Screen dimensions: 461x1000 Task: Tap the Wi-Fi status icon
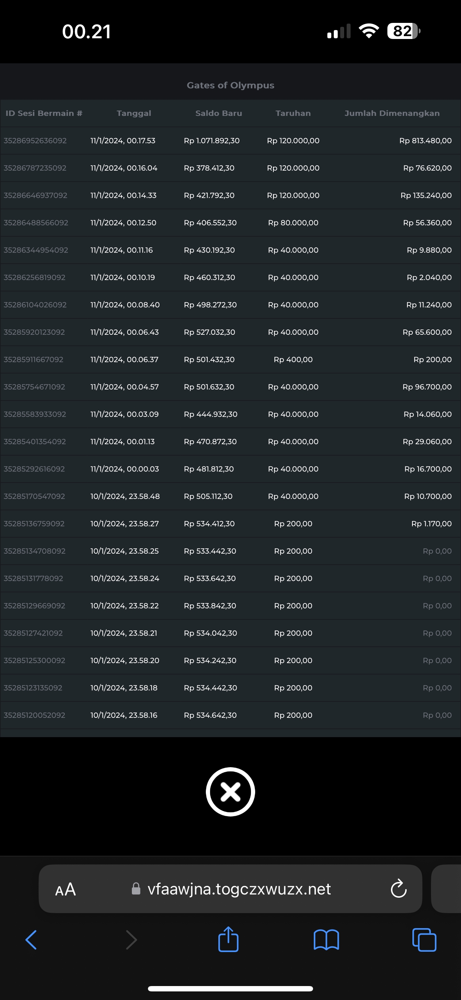pos(369,31)
